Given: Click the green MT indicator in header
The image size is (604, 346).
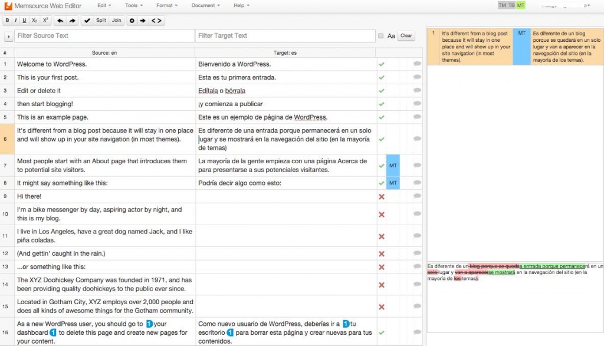Looking at the screenshot, I should (x=521, y=5).
